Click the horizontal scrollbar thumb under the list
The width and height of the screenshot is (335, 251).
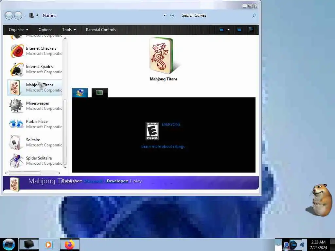click(25, 173)
